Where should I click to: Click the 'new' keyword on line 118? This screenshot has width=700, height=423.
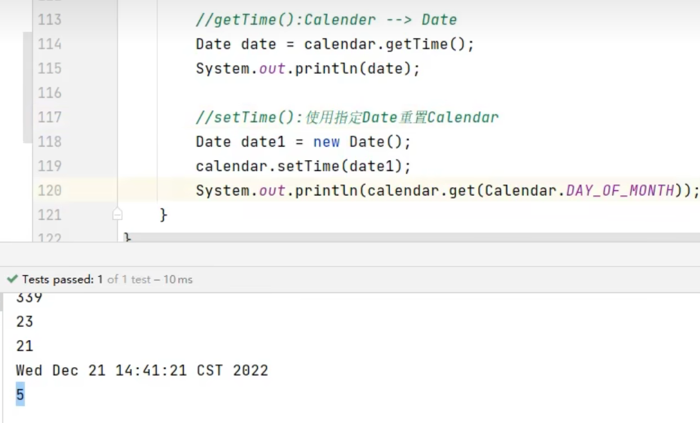click(327, 142)
